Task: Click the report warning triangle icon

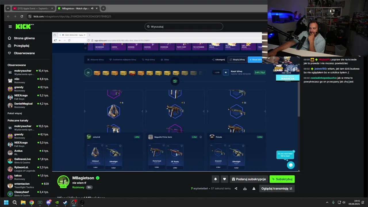Action: pyautogui.click(x=254, y=189)
